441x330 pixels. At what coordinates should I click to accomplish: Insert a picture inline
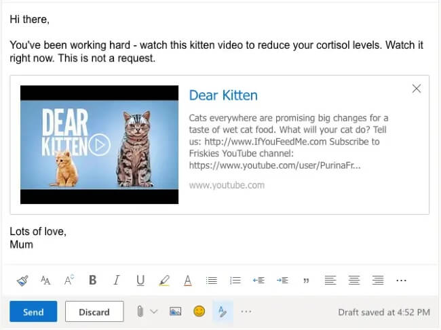pyautogui.click(x=175, y=311)
